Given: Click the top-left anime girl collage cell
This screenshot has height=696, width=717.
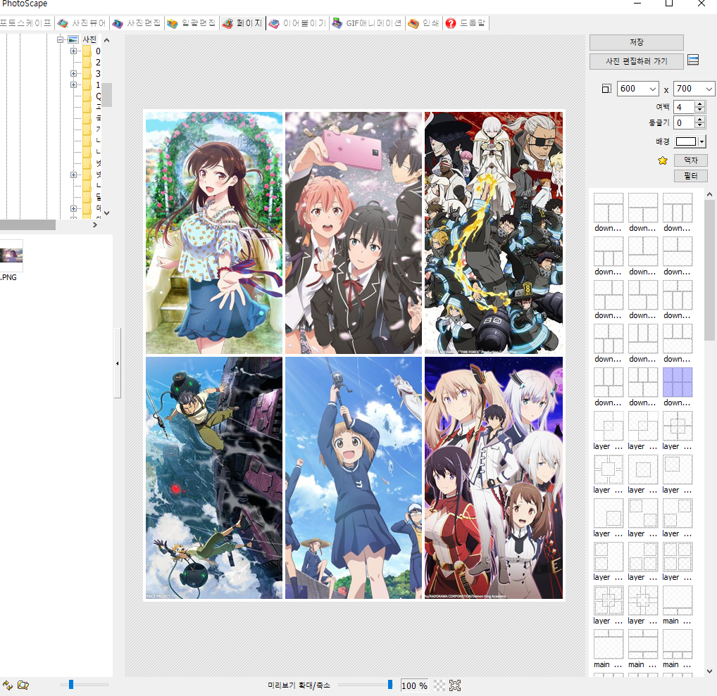Looking at the screenshot, I should click(214, 233).
